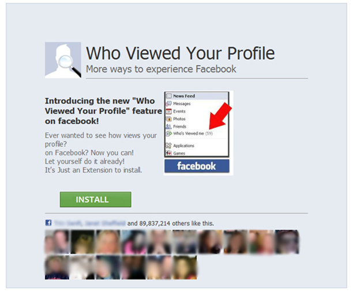The width and height of the screenshot is (353, 296).
Task: Click the Applications icon in sidebar
Action: [168, 146]
